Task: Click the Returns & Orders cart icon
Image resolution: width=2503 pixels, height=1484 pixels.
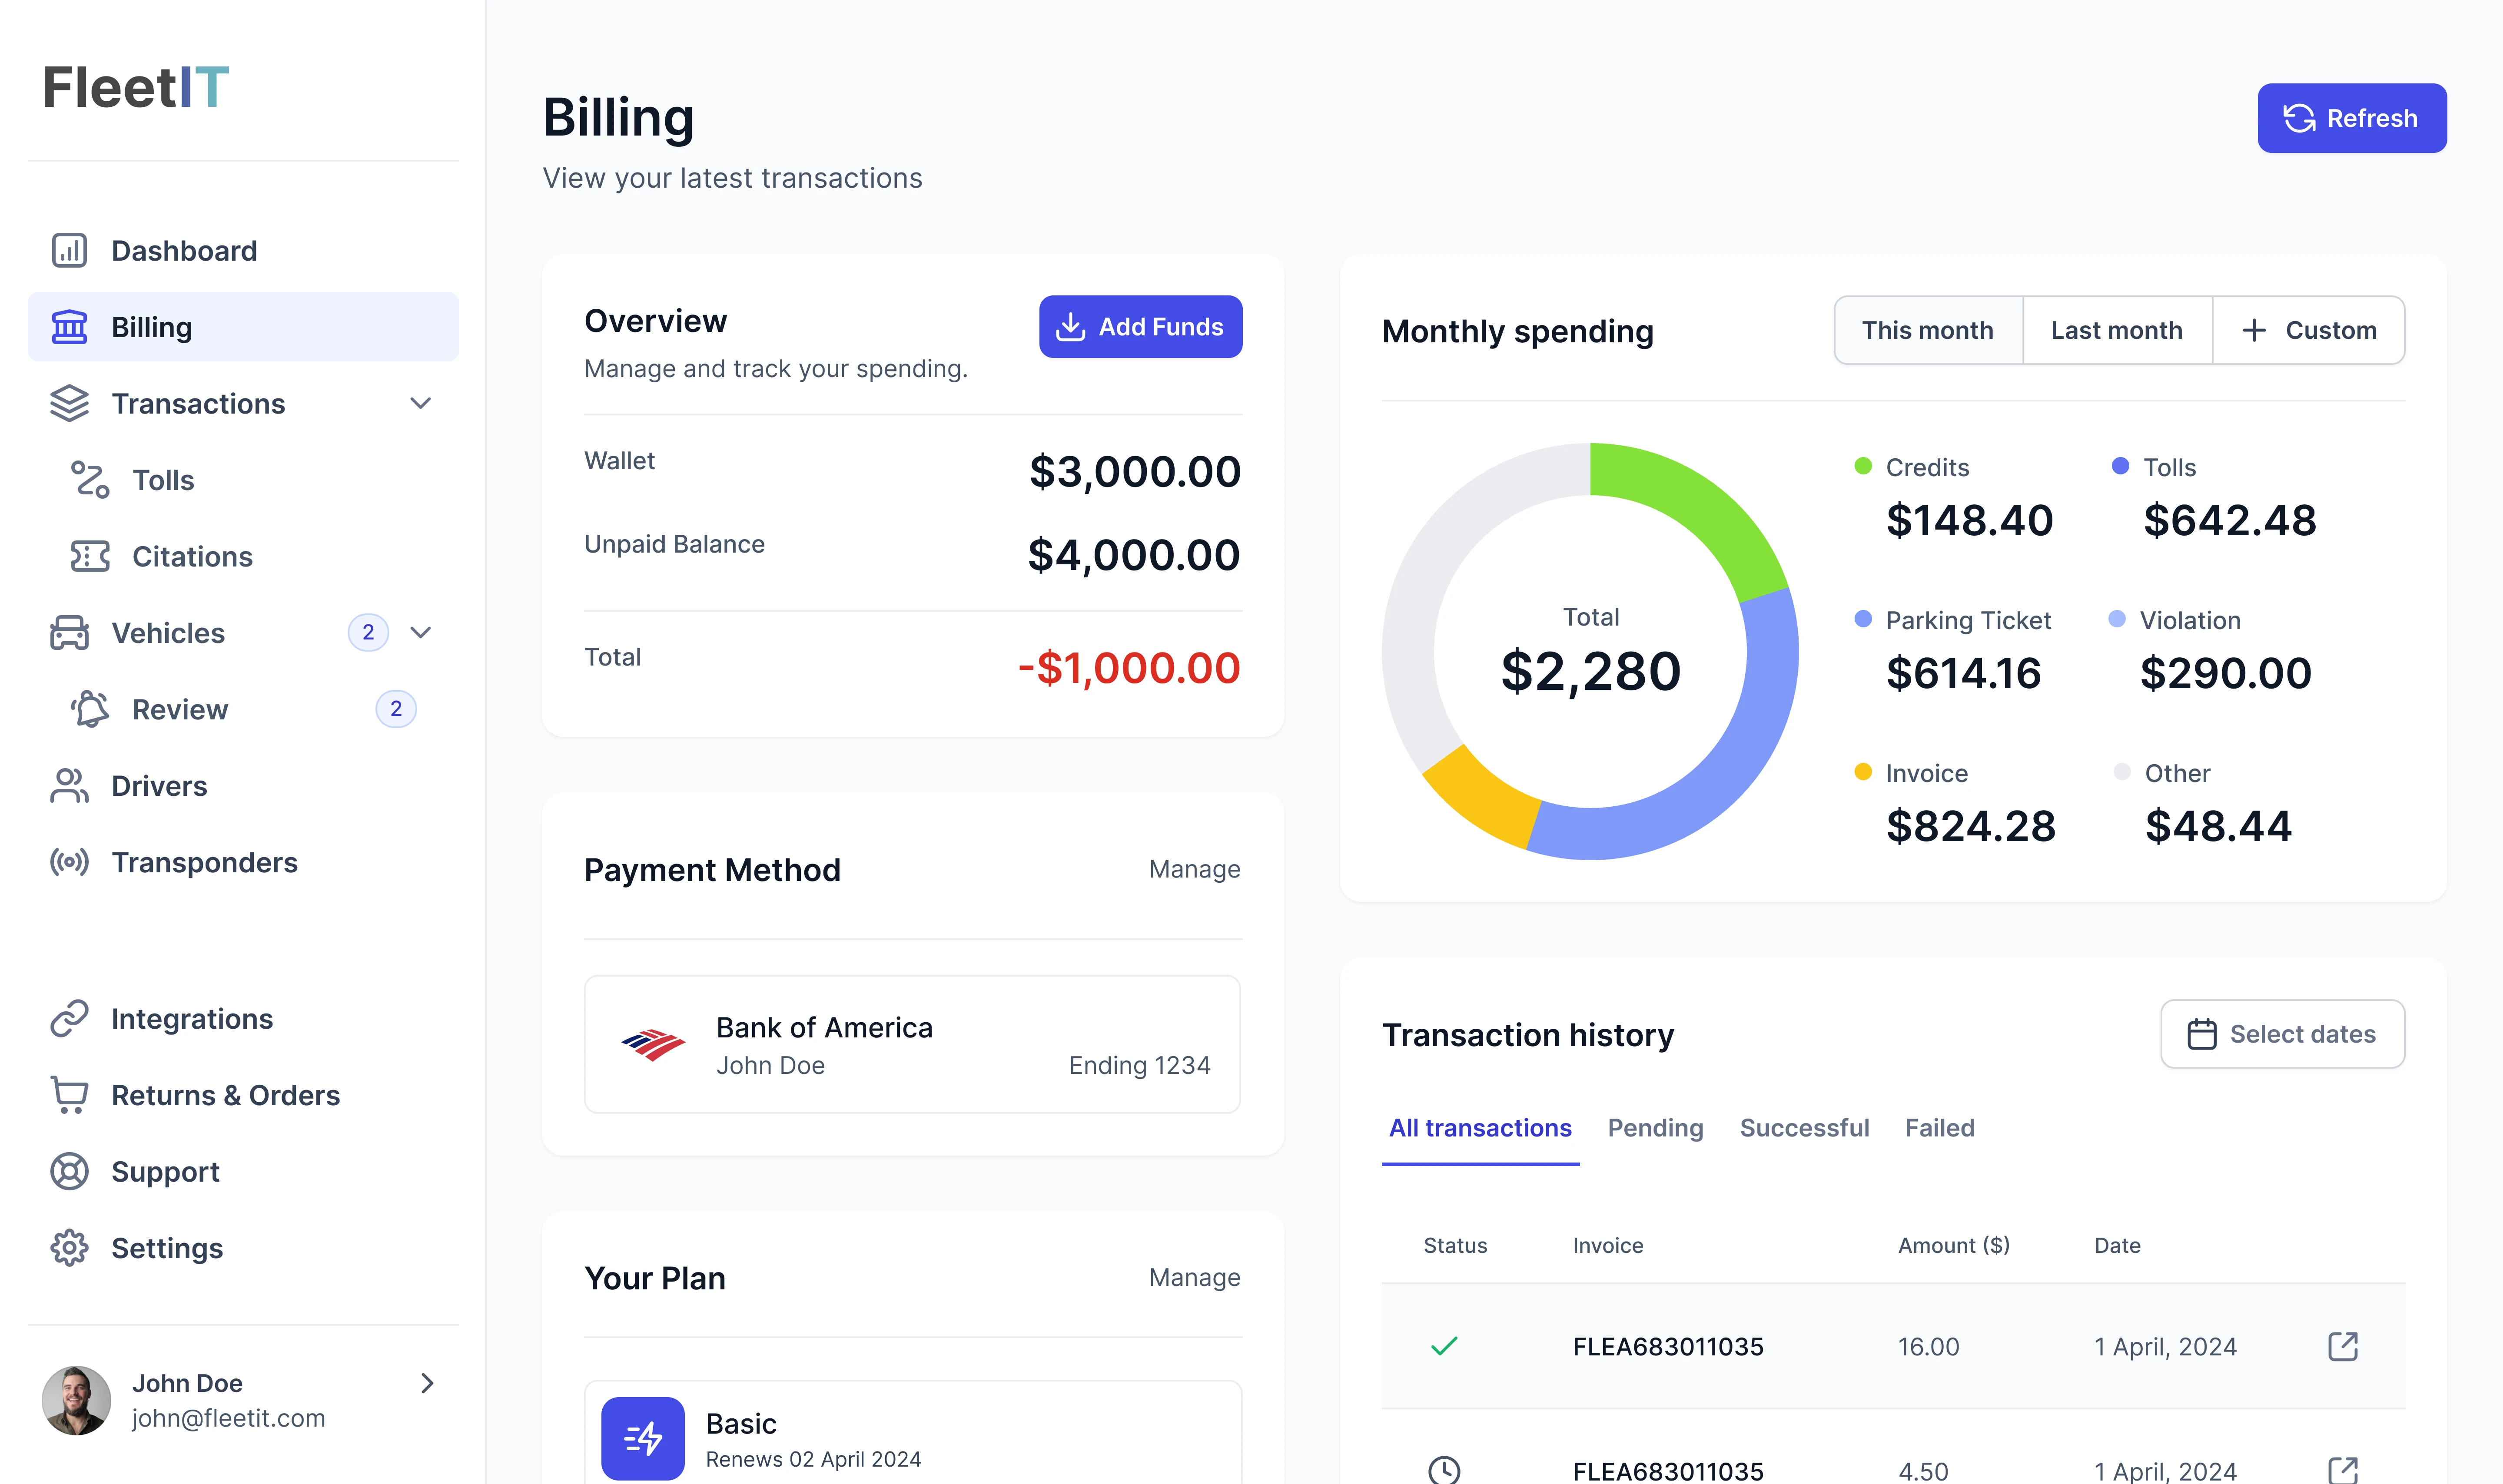Action: (69, 1095)
